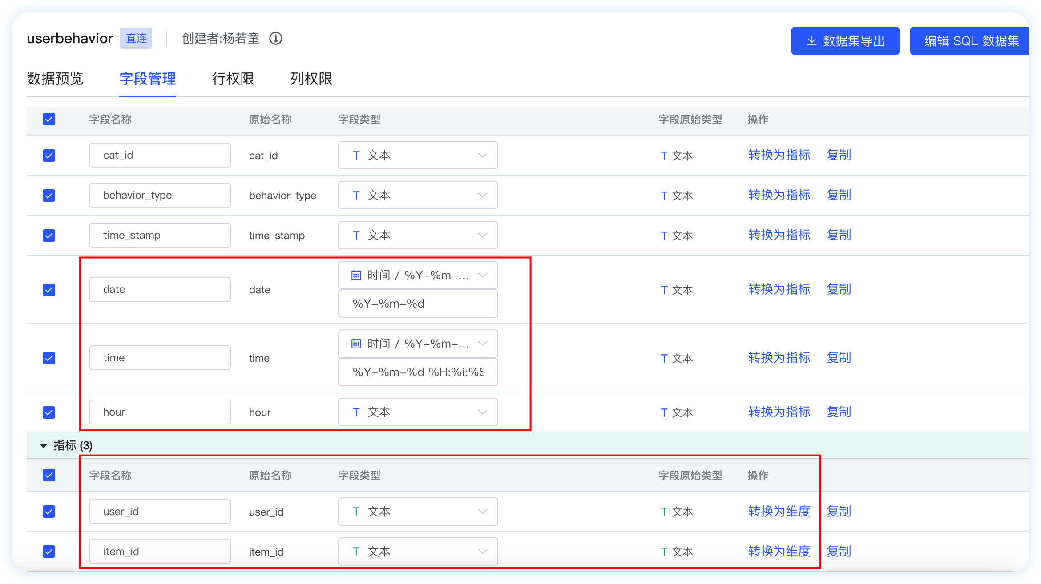
Task: Select the 字段管理 tab
Action: coord(148,79)
